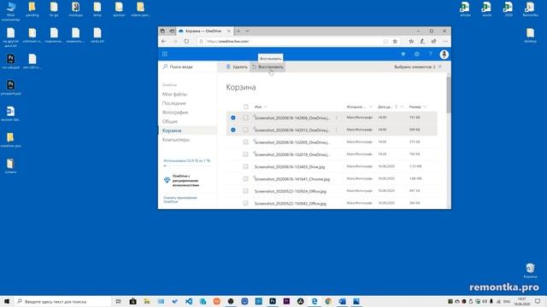
Task: Open Общие in sidebar
Action: (170, 121)
